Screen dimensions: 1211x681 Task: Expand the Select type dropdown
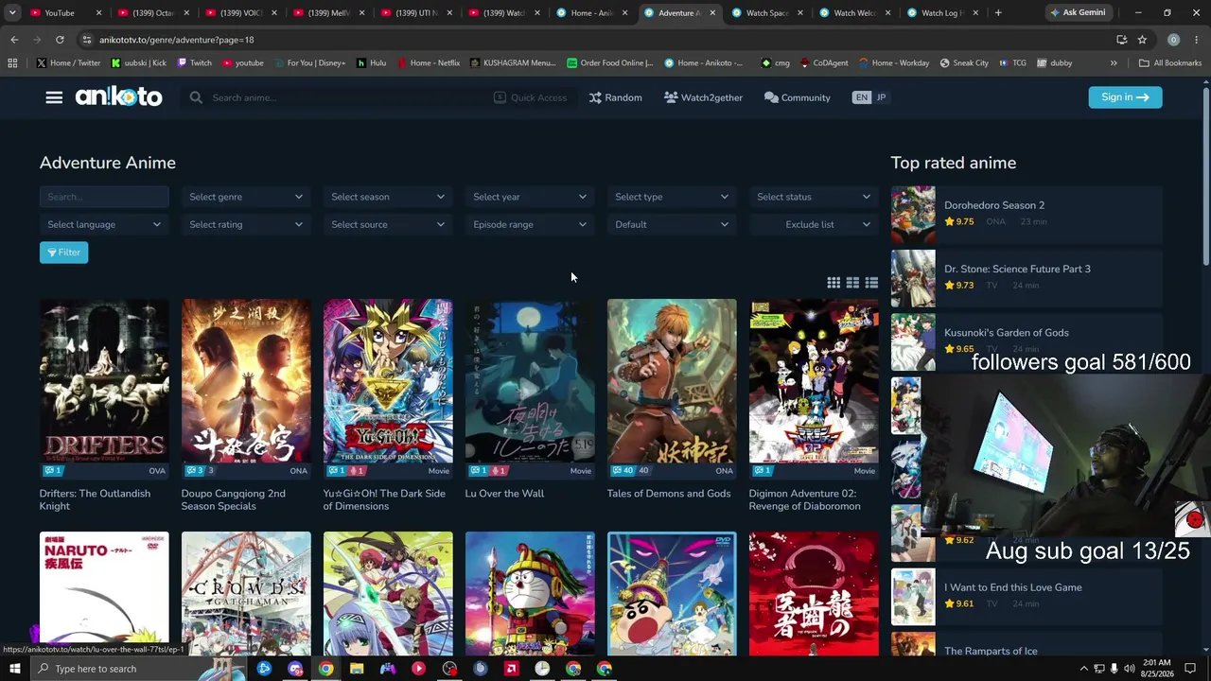(x=672, y=197)
